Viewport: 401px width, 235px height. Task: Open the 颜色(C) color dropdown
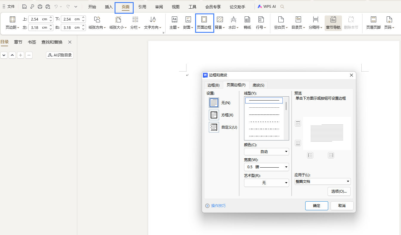(x=266, y=152)
